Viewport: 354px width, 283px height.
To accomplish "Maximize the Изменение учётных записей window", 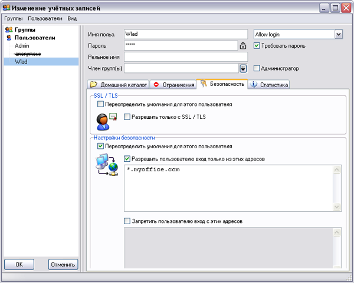I will point(335,8).
